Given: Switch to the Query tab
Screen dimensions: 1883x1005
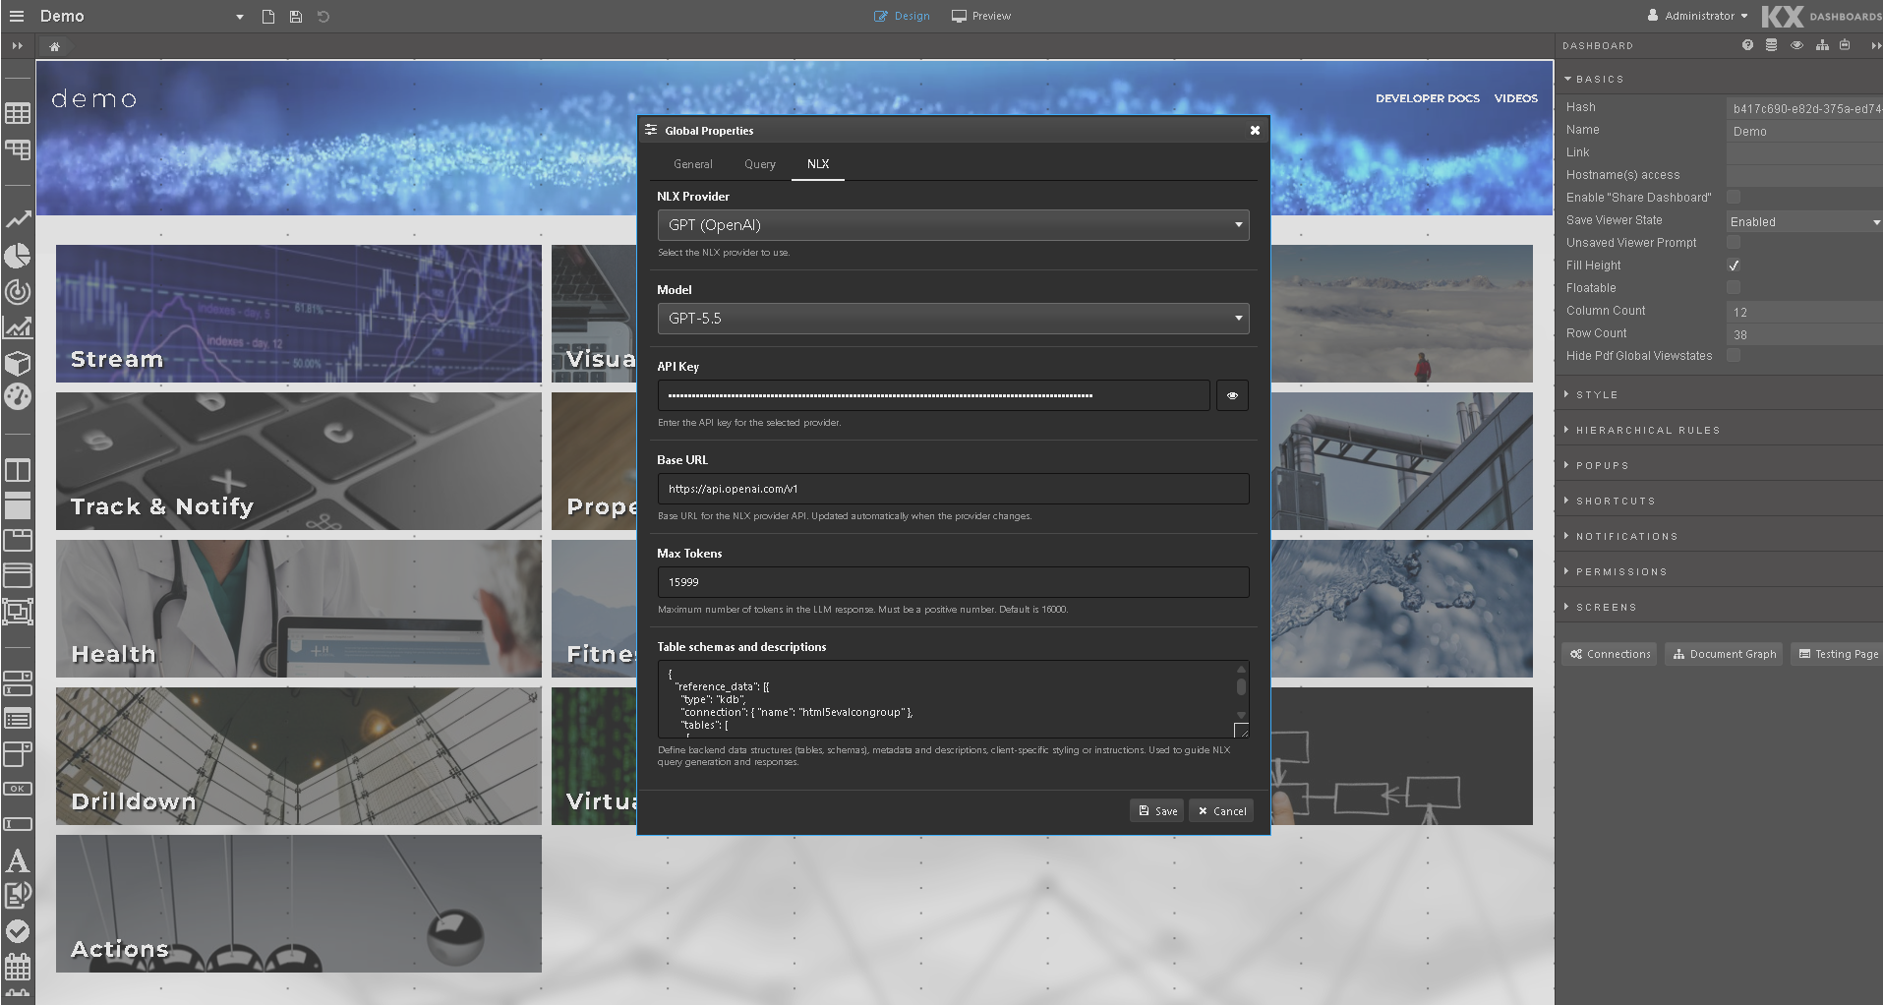Looking at the screenshot, I should (759, 164).
